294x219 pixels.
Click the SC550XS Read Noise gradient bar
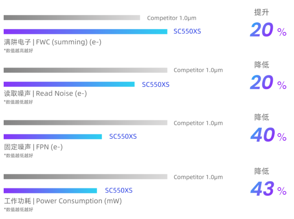69,84
